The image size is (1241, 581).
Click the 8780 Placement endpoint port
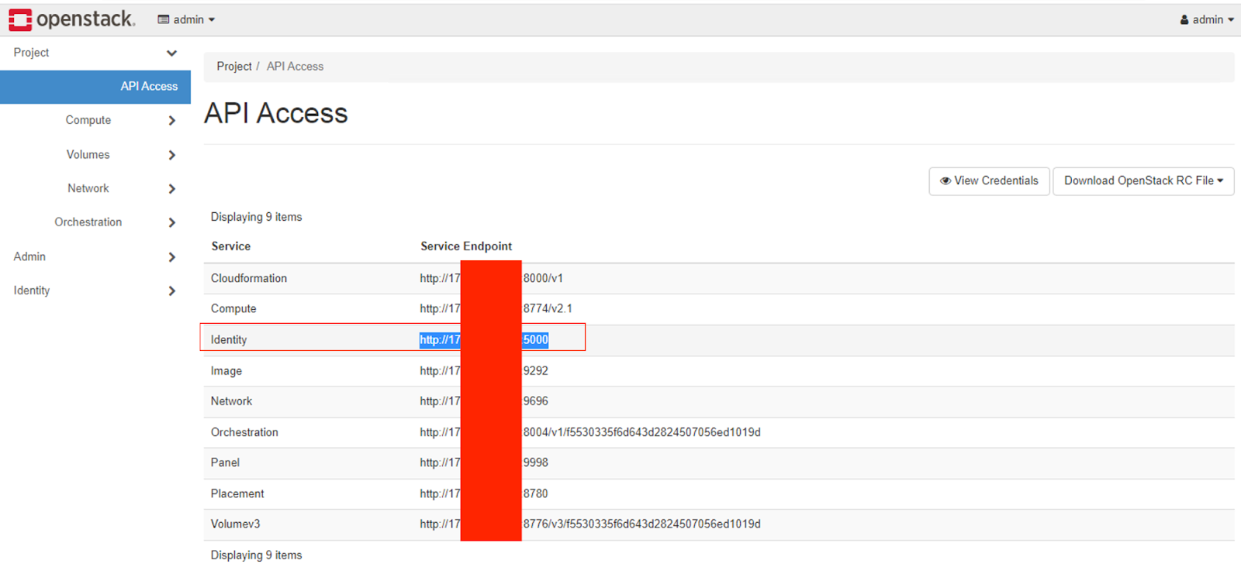coord(535,493)
